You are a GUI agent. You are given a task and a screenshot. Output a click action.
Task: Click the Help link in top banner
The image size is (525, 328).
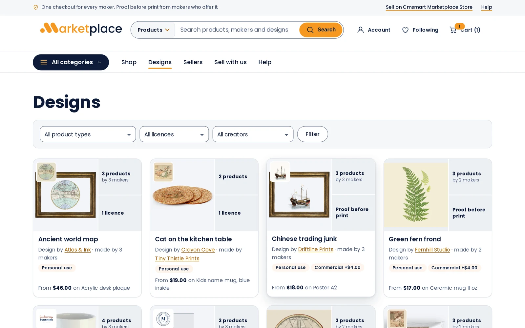487,7
